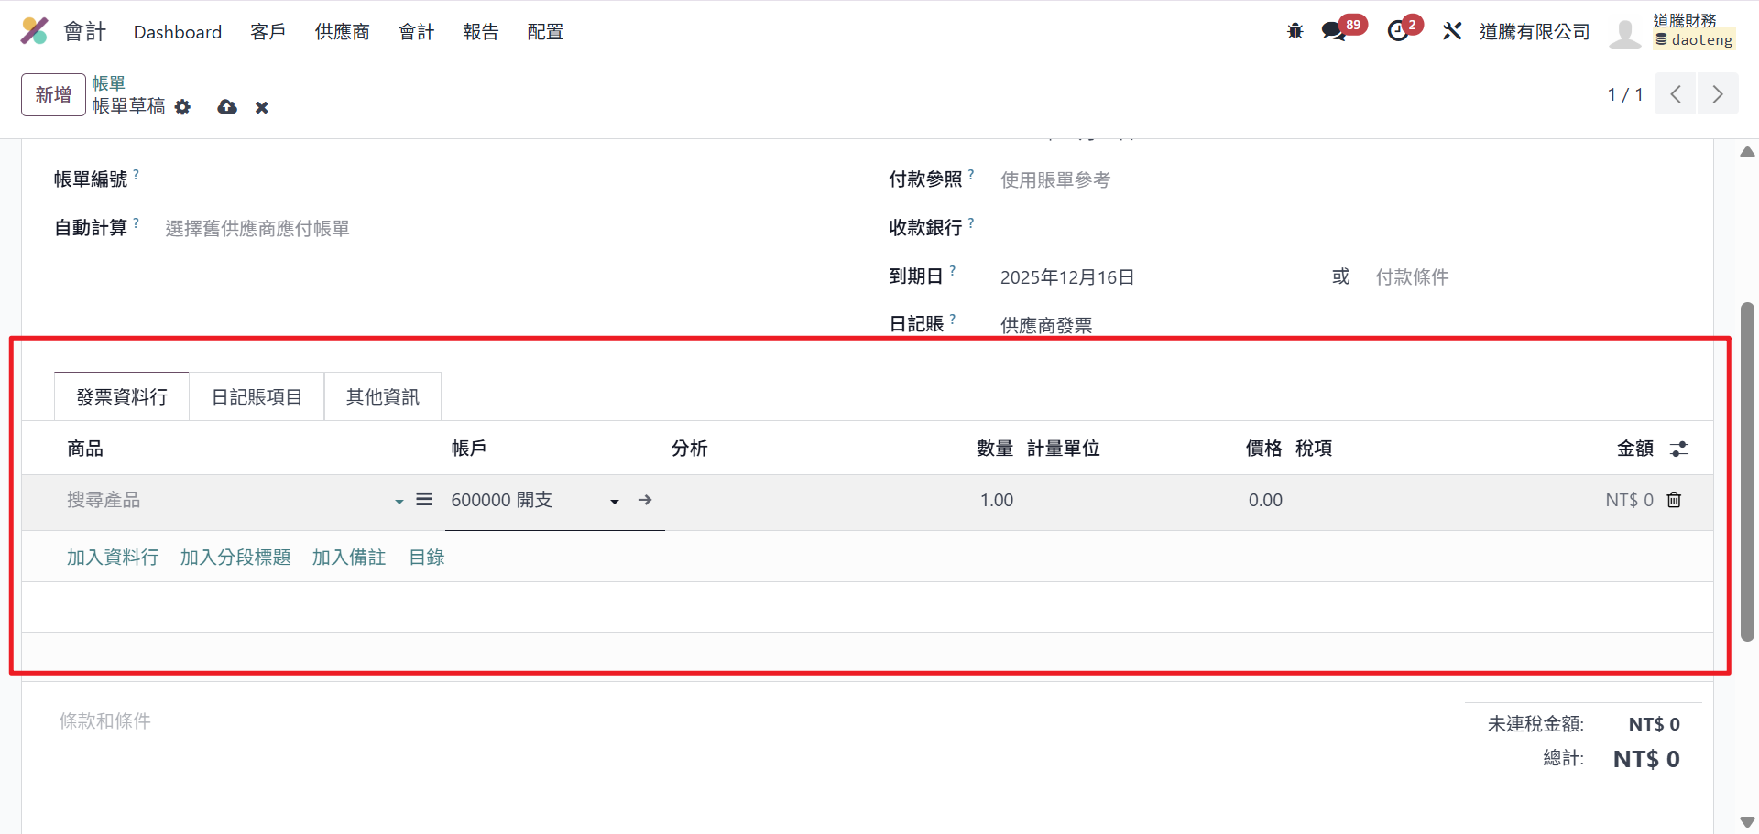Open the activities clock icon with 2 badge
1759x834 pixels.
1398,31
